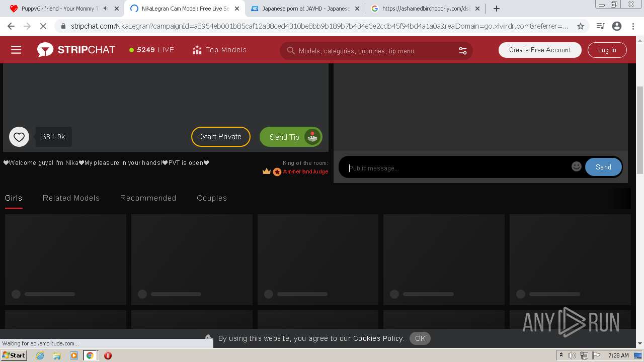The image size is (644, 362).
Task: Click the Start button
Action: click(x=14, y=355)
